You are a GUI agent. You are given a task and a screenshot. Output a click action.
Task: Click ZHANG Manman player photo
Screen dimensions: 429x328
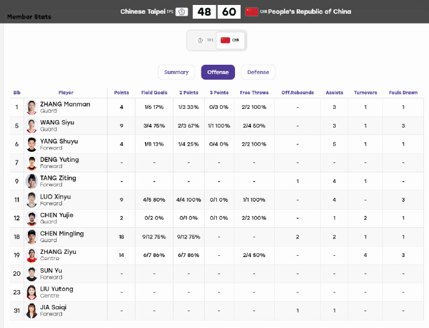coord(32,107)
